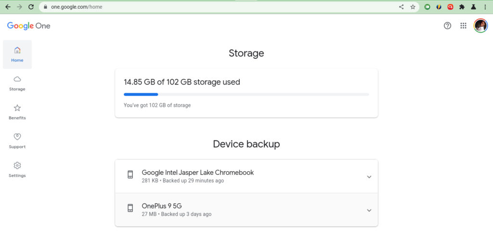
Task: Reload the page
Action: pyautogui.click(x=31, y=7)
